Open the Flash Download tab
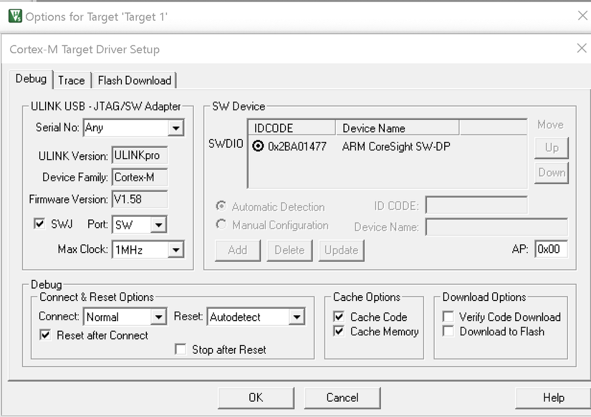 tap(134, 80)
